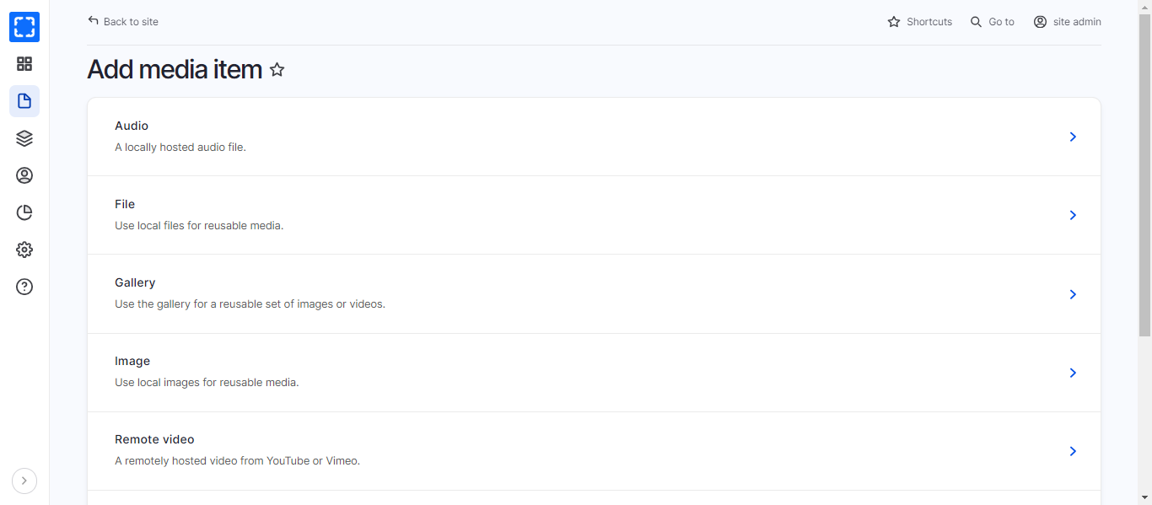Open the Go to search in top bar
The height and width of the screenshot is (505, 1152).
pyautogui.click(x=993, y=22)
